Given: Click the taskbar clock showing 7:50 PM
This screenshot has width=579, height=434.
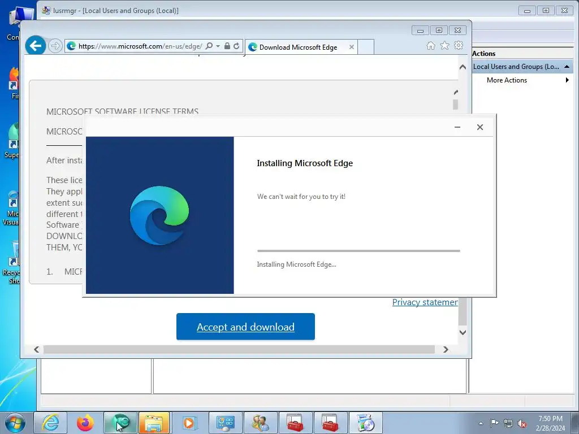Looking at the screenshot, I should (x=550, y=423).
